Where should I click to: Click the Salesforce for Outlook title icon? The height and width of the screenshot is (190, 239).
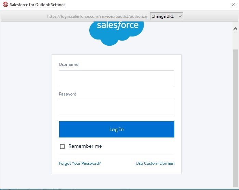point(5,4)
